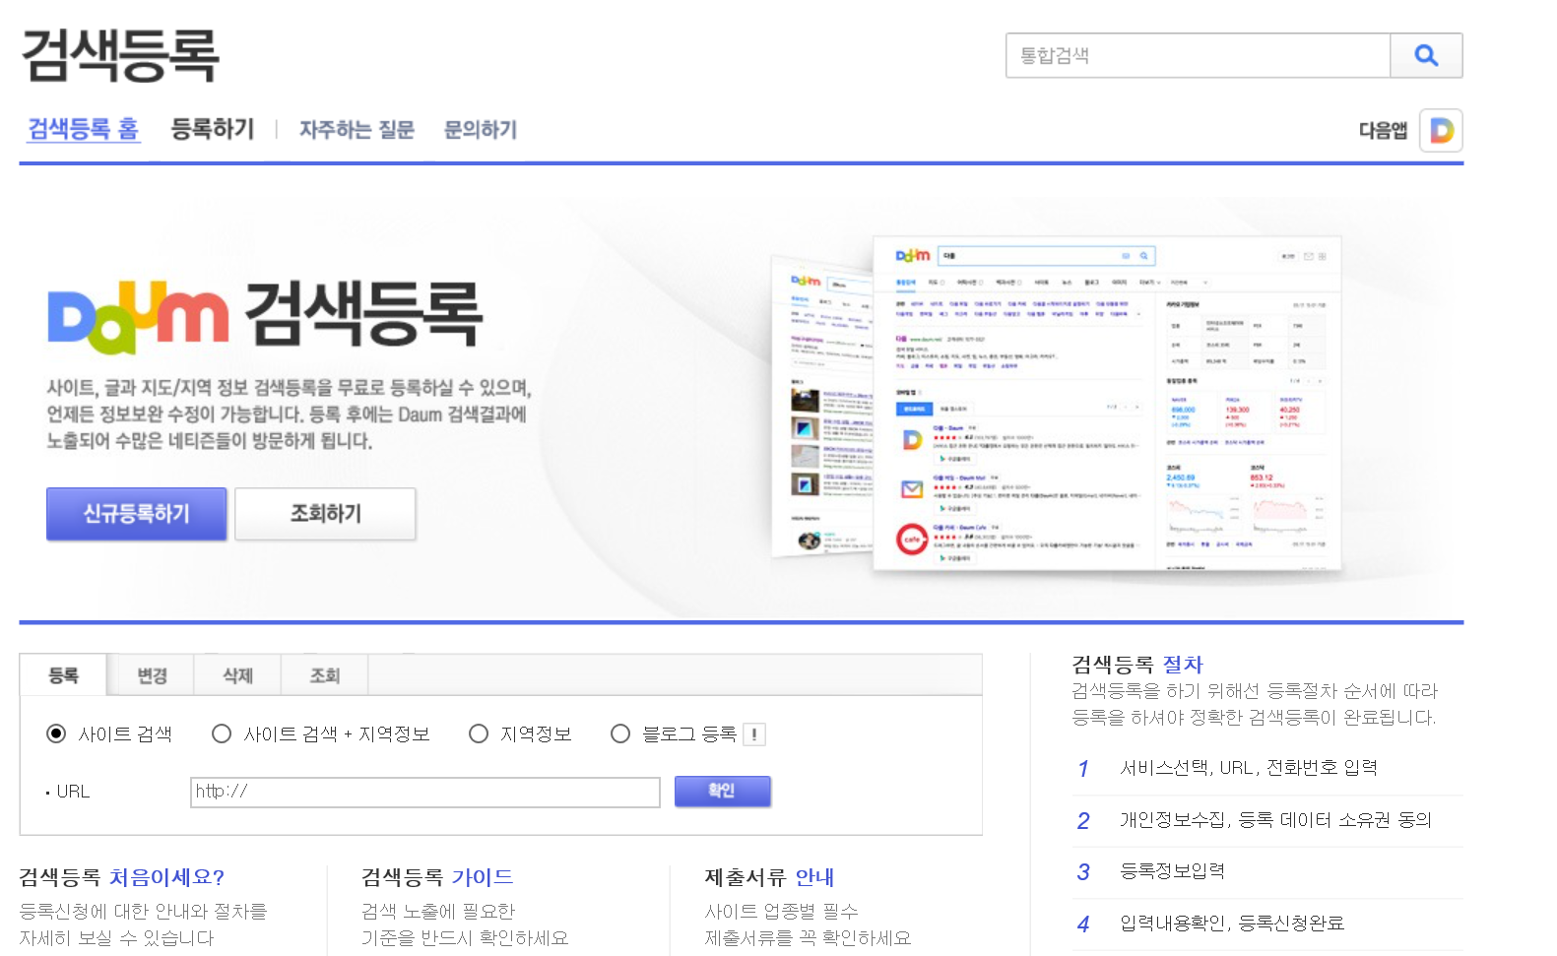Switch to the 등록 tab
This screenshot has width=1557, height=956.
[64, 675]
